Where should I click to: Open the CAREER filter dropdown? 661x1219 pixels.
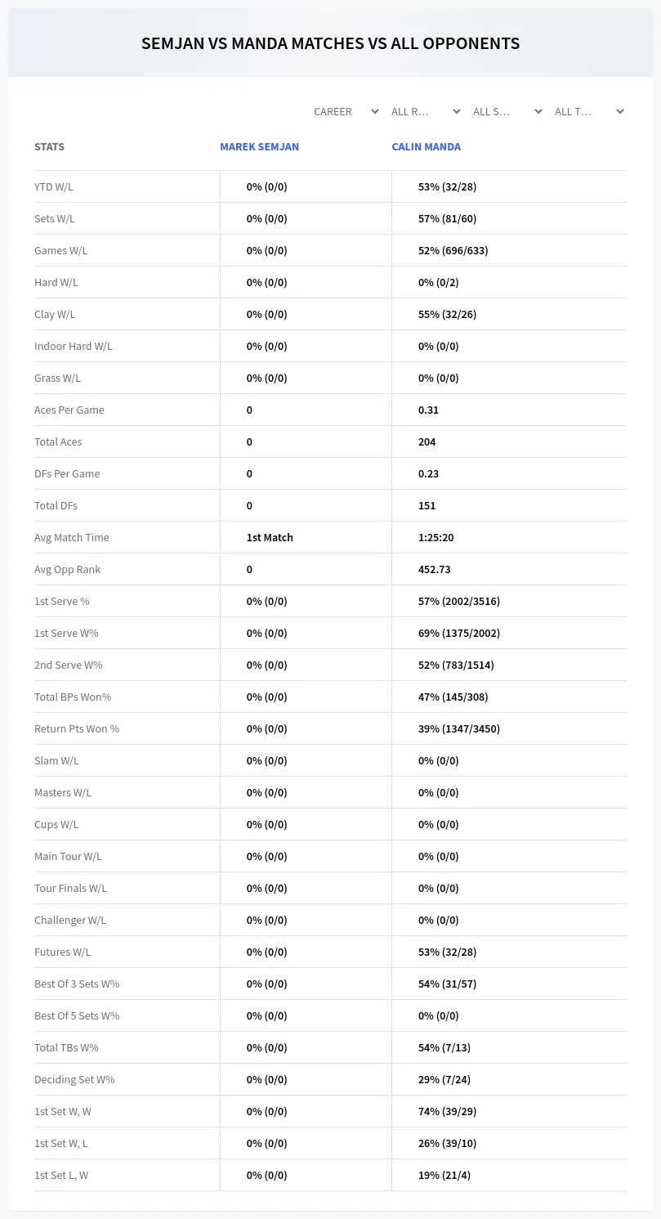pos(346,111)
